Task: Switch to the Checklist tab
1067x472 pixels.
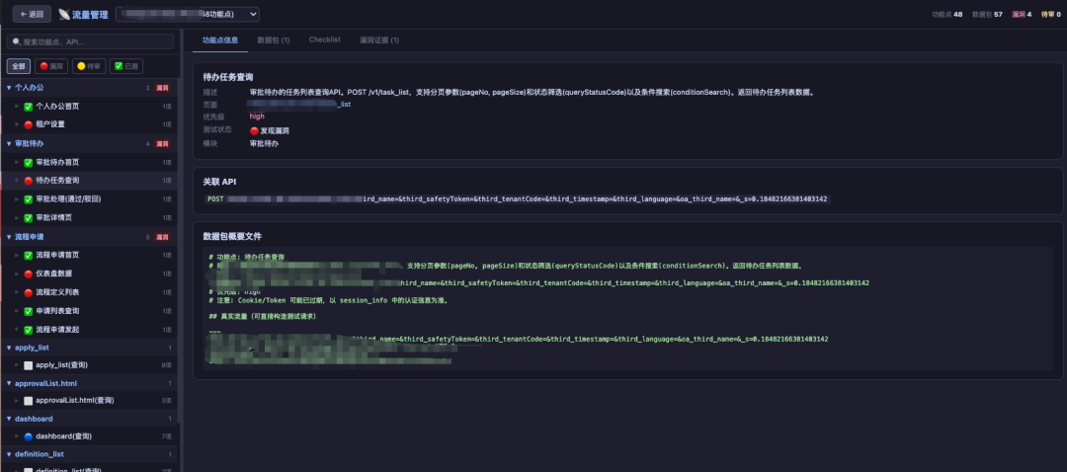Action: click(x=325, y=40)
